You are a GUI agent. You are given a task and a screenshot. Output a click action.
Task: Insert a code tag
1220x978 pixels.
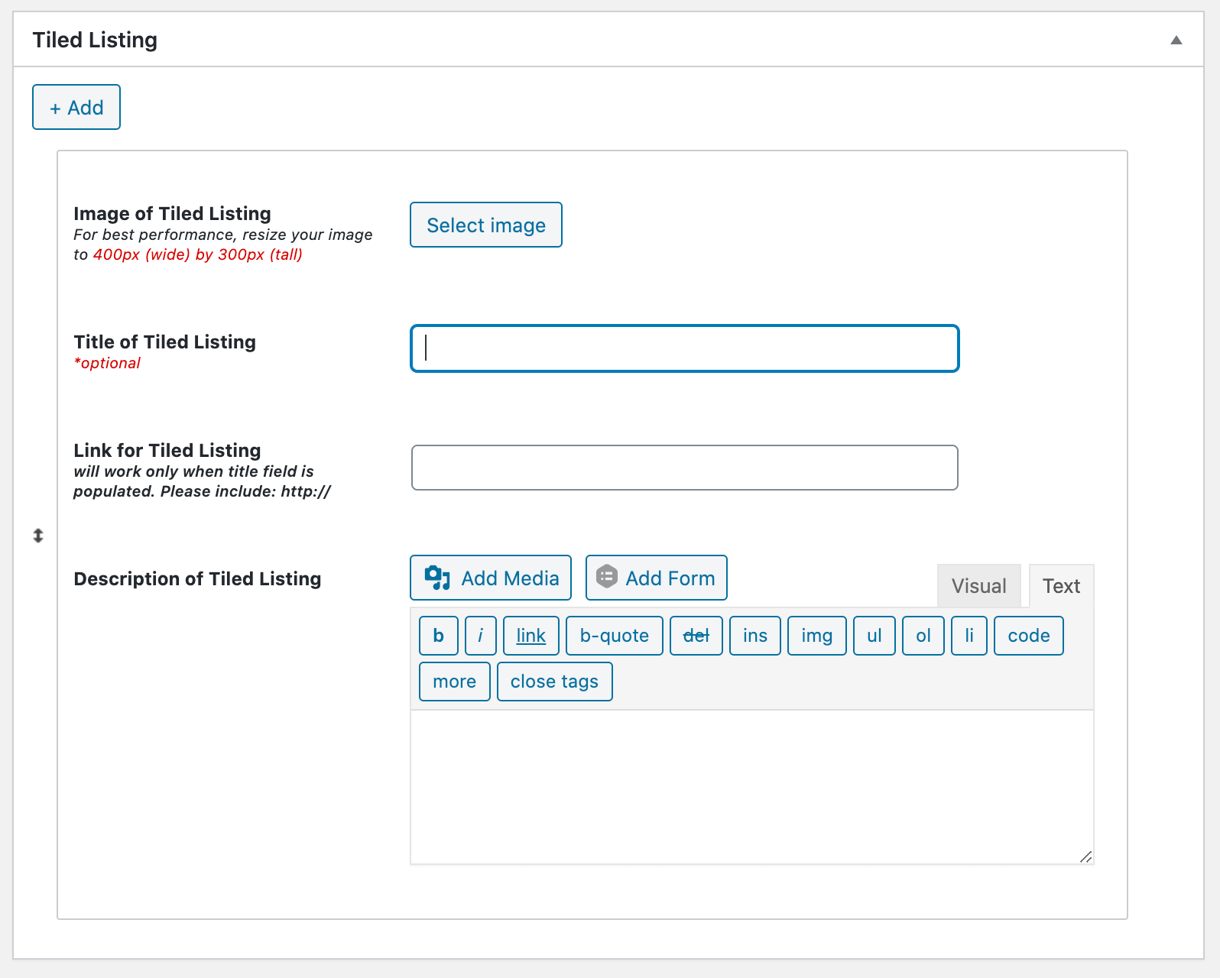click(1028, 636)
